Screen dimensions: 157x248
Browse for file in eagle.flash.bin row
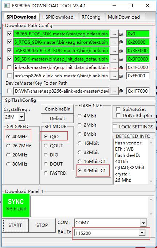click(114, 34)
